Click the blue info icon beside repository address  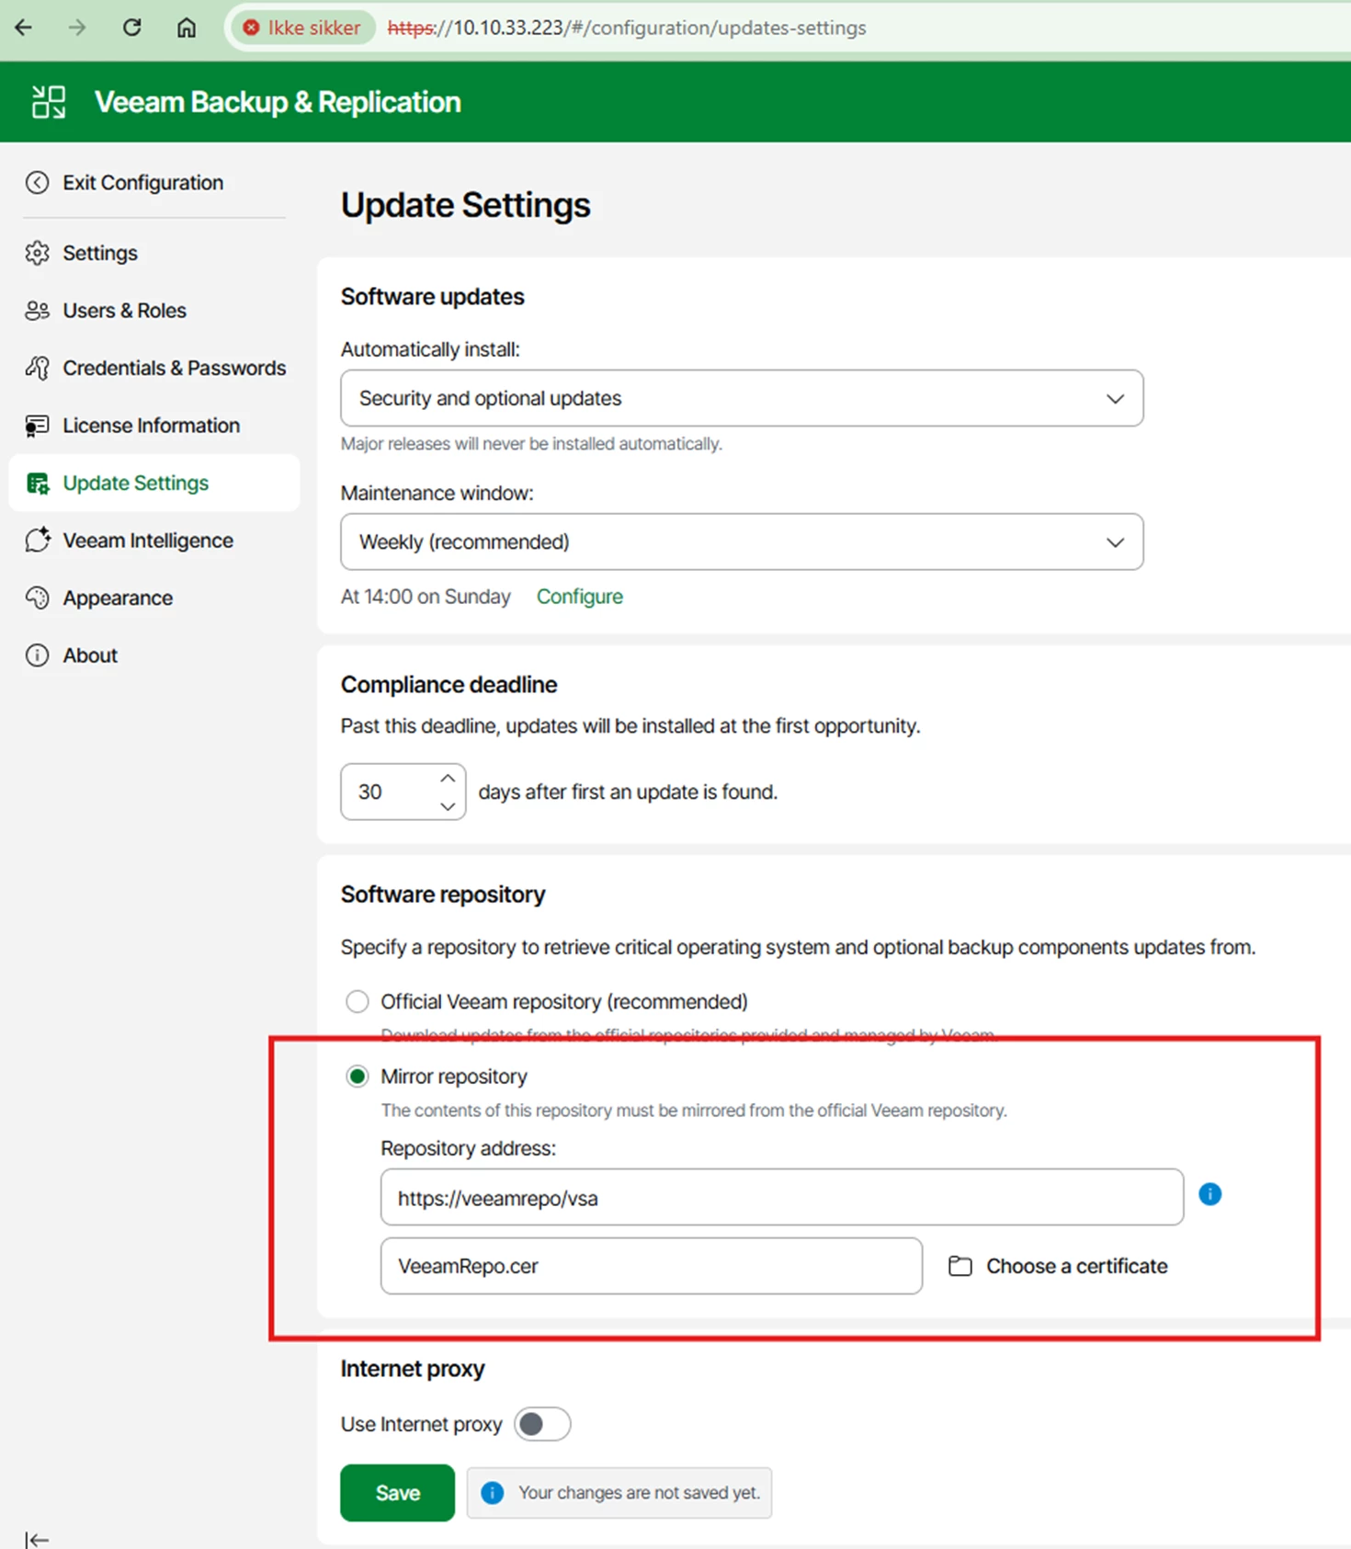[x=1209, y=1194]
